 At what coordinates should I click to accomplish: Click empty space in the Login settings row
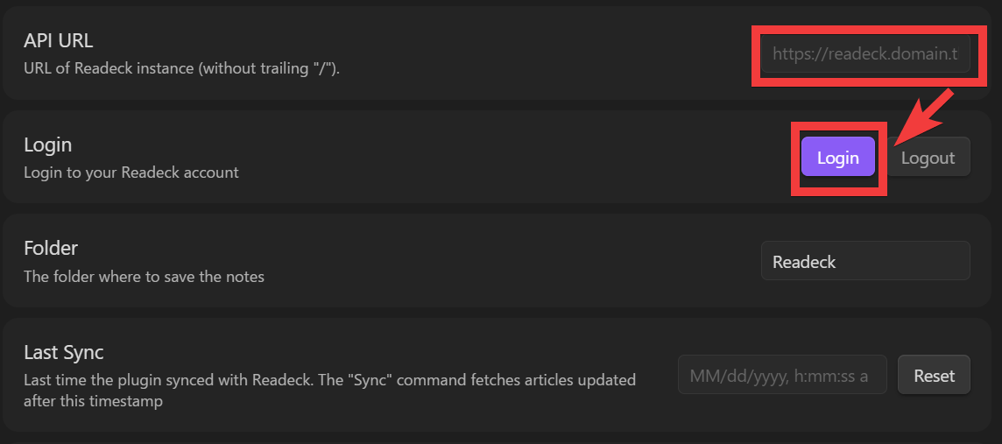click(508, 158)
